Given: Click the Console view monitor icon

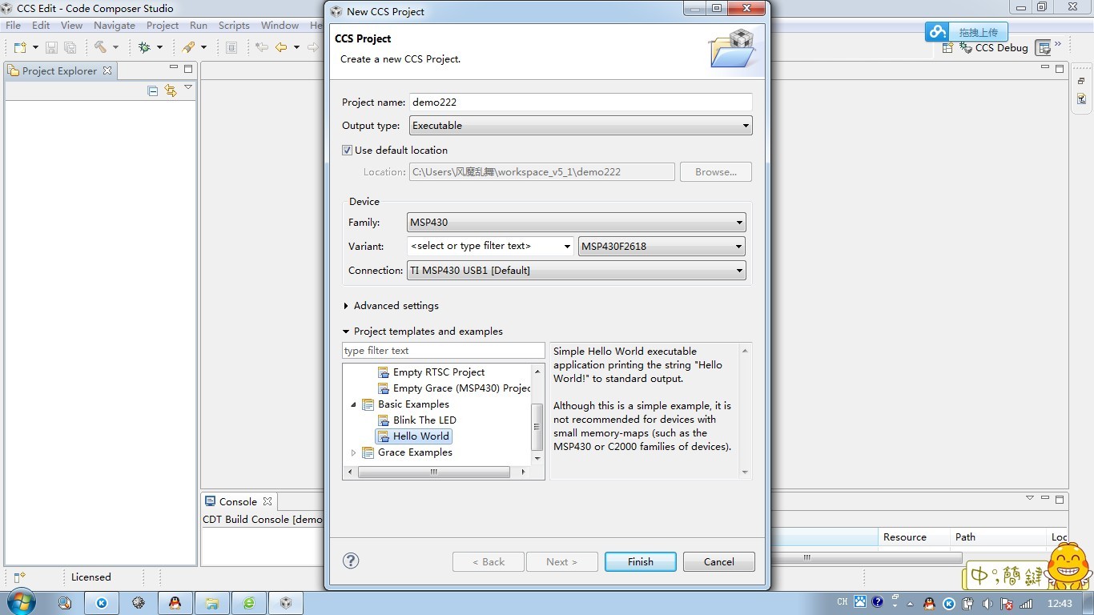Looking at the screenshot, I should pos(211,501).
